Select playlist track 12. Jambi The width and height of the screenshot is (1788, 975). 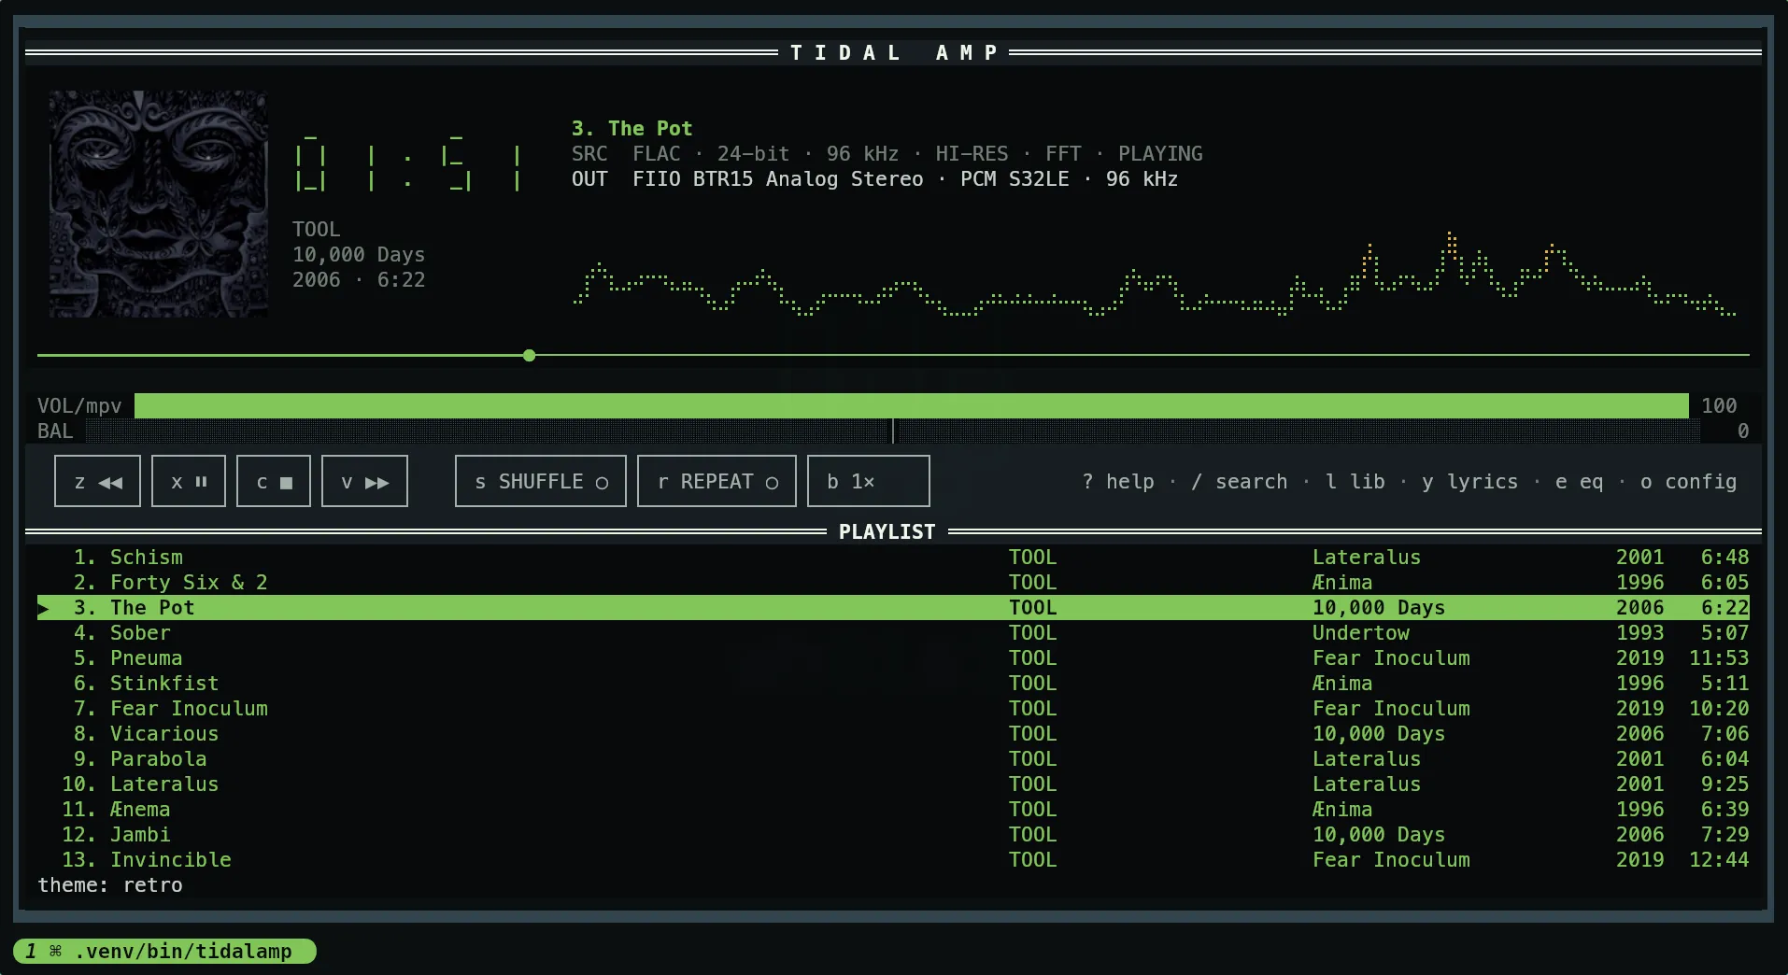pos(893,835)
